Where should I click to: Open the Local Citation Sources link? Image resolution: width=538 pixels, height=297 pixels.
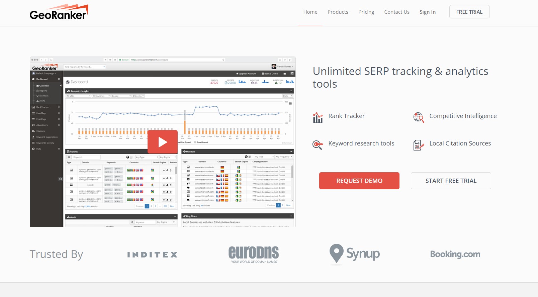pyautogui.click(x=460, y=143)
